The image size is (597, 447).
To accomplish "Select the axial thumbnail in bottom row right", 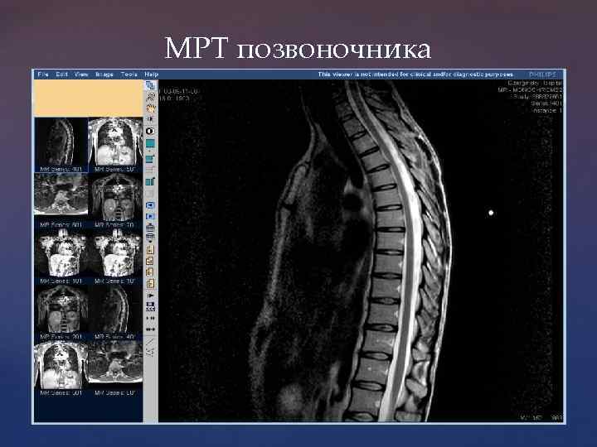I will click(x=116, y=363).
